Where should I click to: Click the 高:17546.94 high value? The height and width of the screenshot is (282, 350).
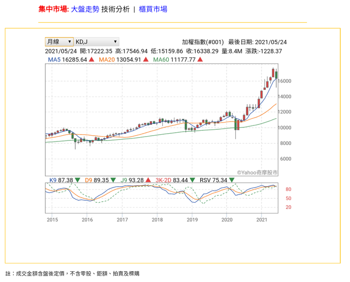131,51
